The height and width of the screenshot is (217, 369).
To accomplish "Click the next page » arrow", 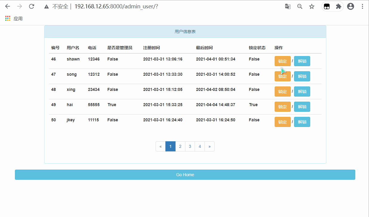I will pyautogui.click(x=210, y=146).
